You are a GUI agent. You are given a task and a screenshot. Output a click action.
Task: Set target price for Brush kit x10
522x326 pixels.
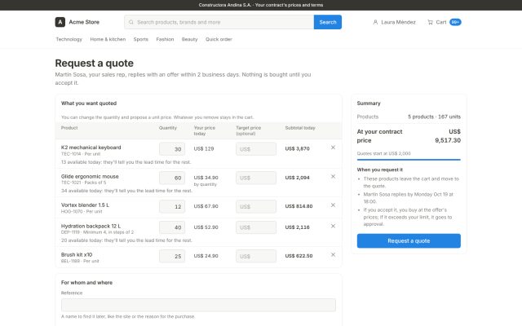256,256
